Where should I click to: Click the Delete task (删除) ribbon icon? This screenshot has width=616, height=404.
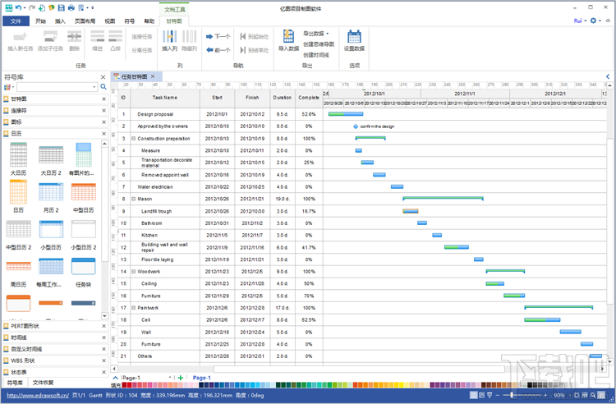tap(74, 37)
